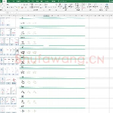Click the Accounting number format icon
The height and width of the screenshot is (113, 113).
[x=46, y=7]
